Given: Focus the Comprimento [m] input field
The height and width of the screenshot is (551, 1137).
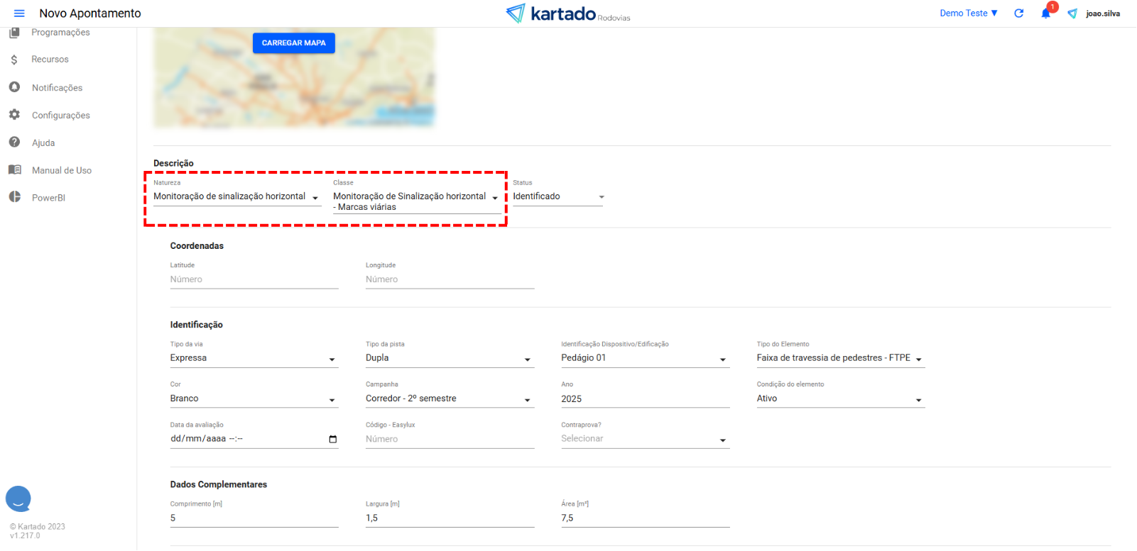Looking at the screenshot, I should [x=254, y=518].
